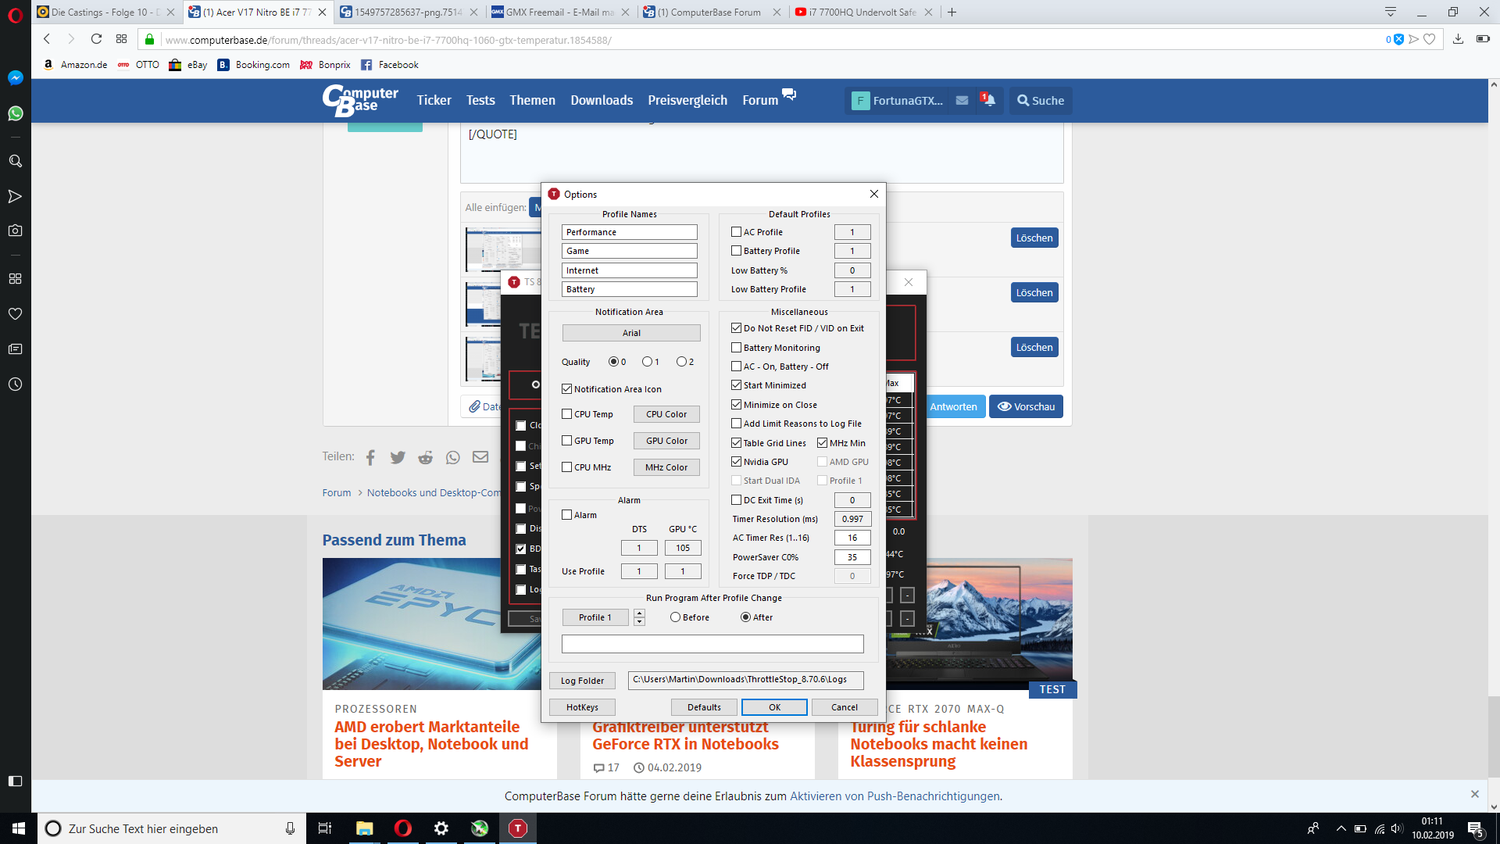Open the GPU Color picker button
This screenshot has width=1500, height=844.
666,441
